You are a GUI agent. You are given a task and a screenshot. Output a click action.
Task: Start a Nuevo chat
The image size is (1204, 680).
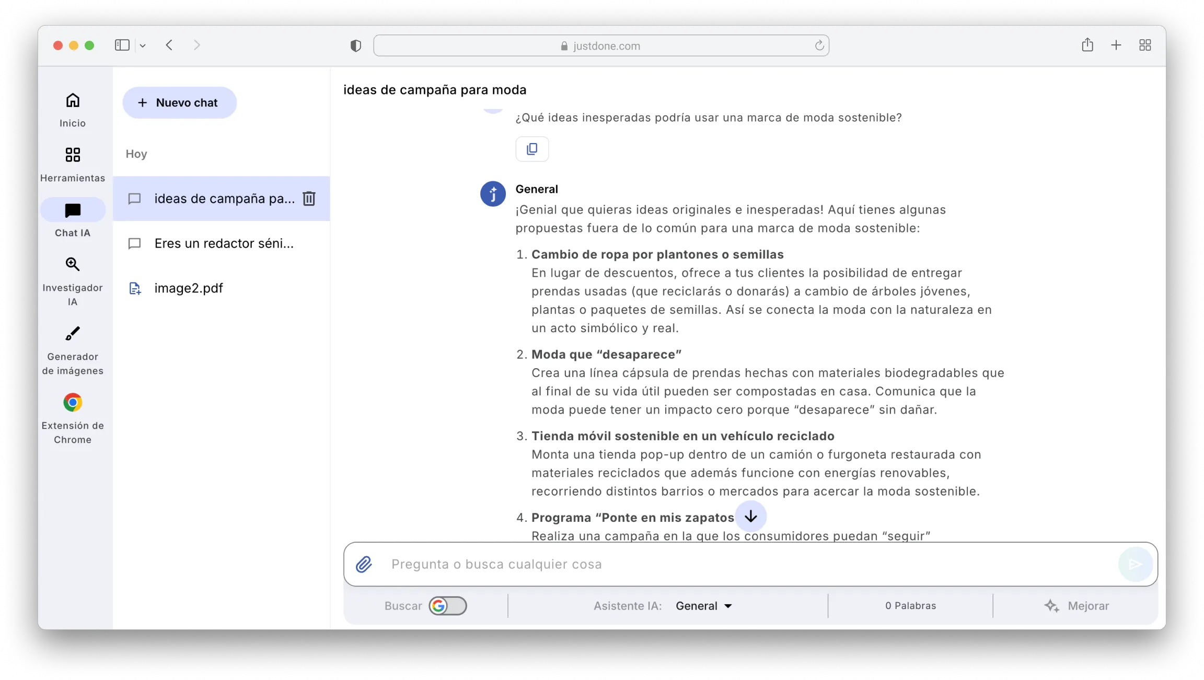tap(179, 103)
